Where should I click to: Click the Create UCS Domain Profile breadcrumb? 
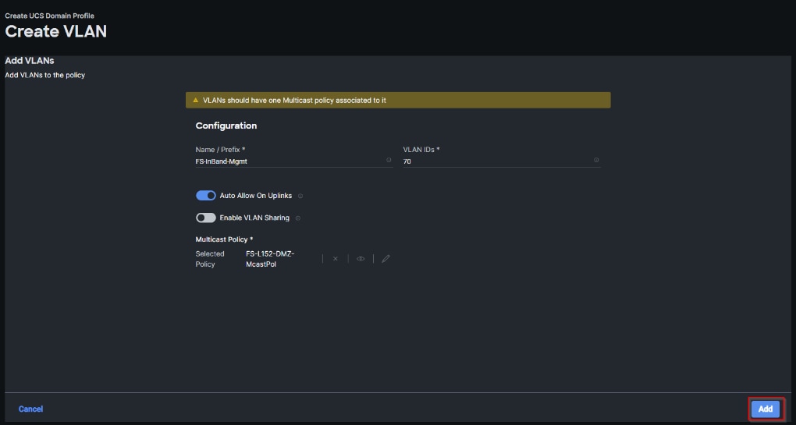pos(50,16)
